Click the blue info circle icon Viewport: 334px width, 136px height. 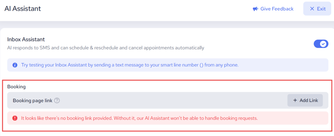click(15, 65)
